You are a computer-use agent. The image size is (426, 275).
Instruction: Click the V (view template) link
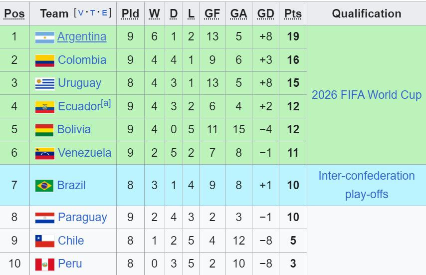pyautogui.click(x=80, y=13)
